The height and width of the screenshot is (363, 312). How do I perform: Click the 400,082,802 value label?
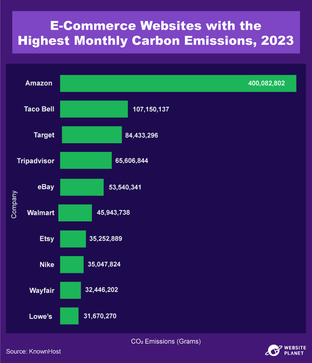266,84
